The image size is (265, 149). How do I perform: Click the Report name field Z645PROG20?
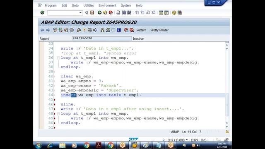point(102,38)
